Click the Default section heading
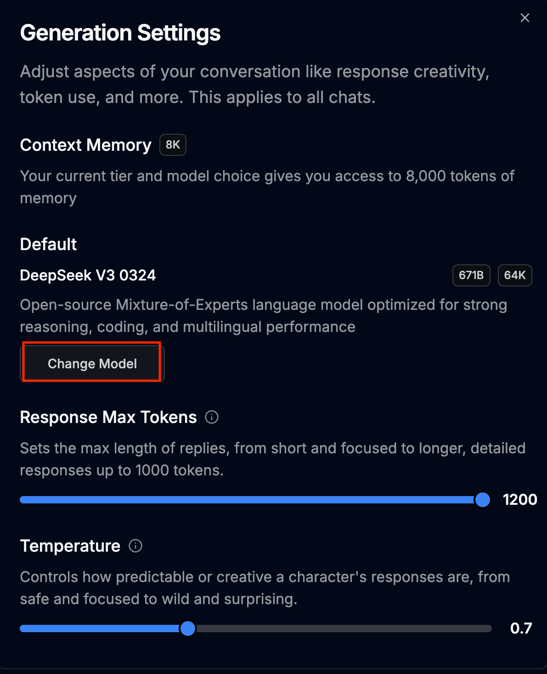 (x=48, y=244)
